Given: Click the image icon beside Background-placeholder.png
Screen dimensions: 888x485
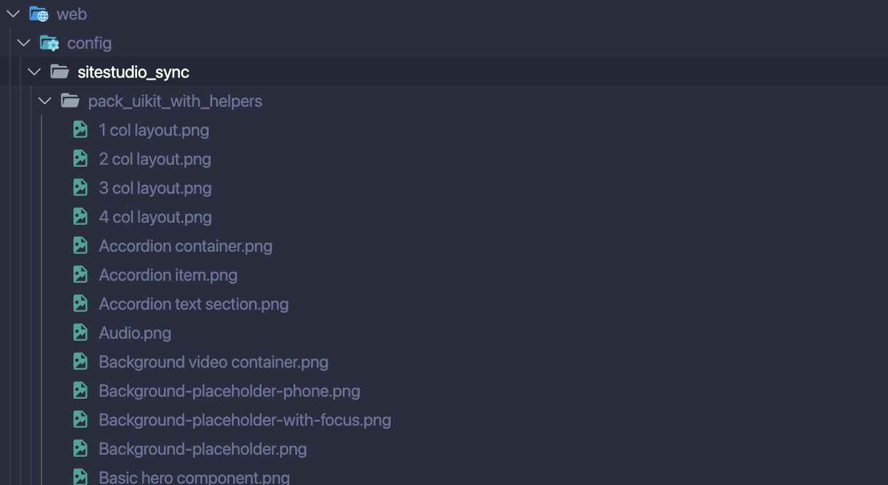Looking at the screenshot, I should click(80, 448).
